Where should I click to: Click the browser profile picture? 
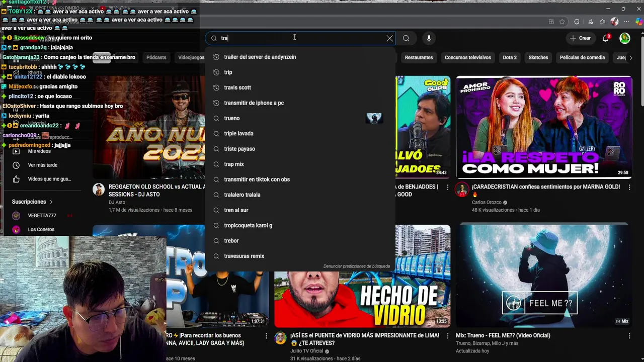(x=614, y=22)
